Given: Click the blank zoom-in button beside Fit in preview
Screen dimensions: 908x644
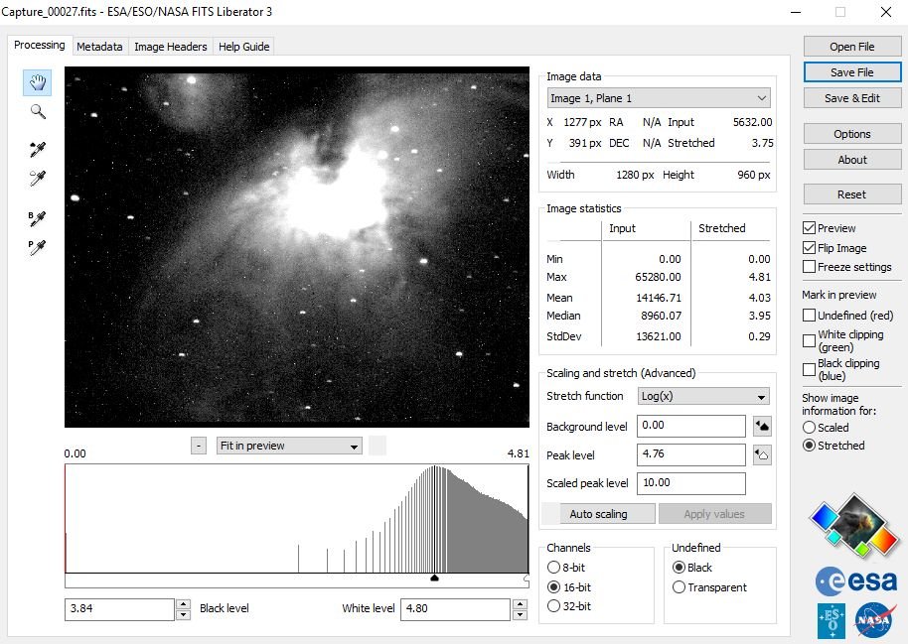Looking at the screenshot, I should (378, 446).
